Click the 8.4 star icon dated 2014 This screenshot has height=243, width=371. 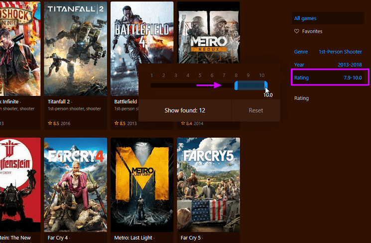[x=183, y=123]
